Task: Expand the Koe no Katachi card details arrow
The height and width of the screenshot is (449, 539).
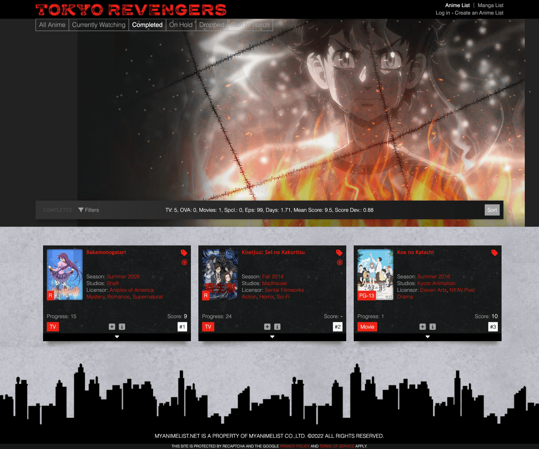Action: (x=427, y=337)
